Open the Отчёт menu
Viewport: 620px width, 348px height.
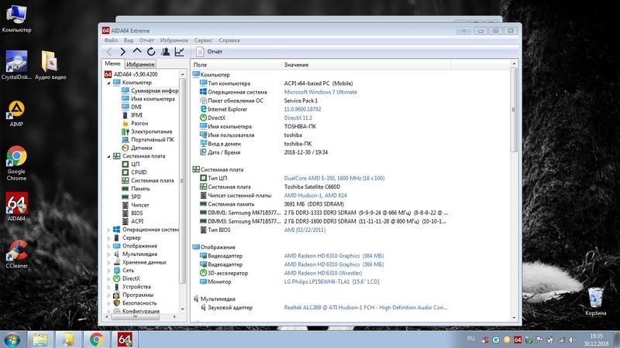[146, 39]
